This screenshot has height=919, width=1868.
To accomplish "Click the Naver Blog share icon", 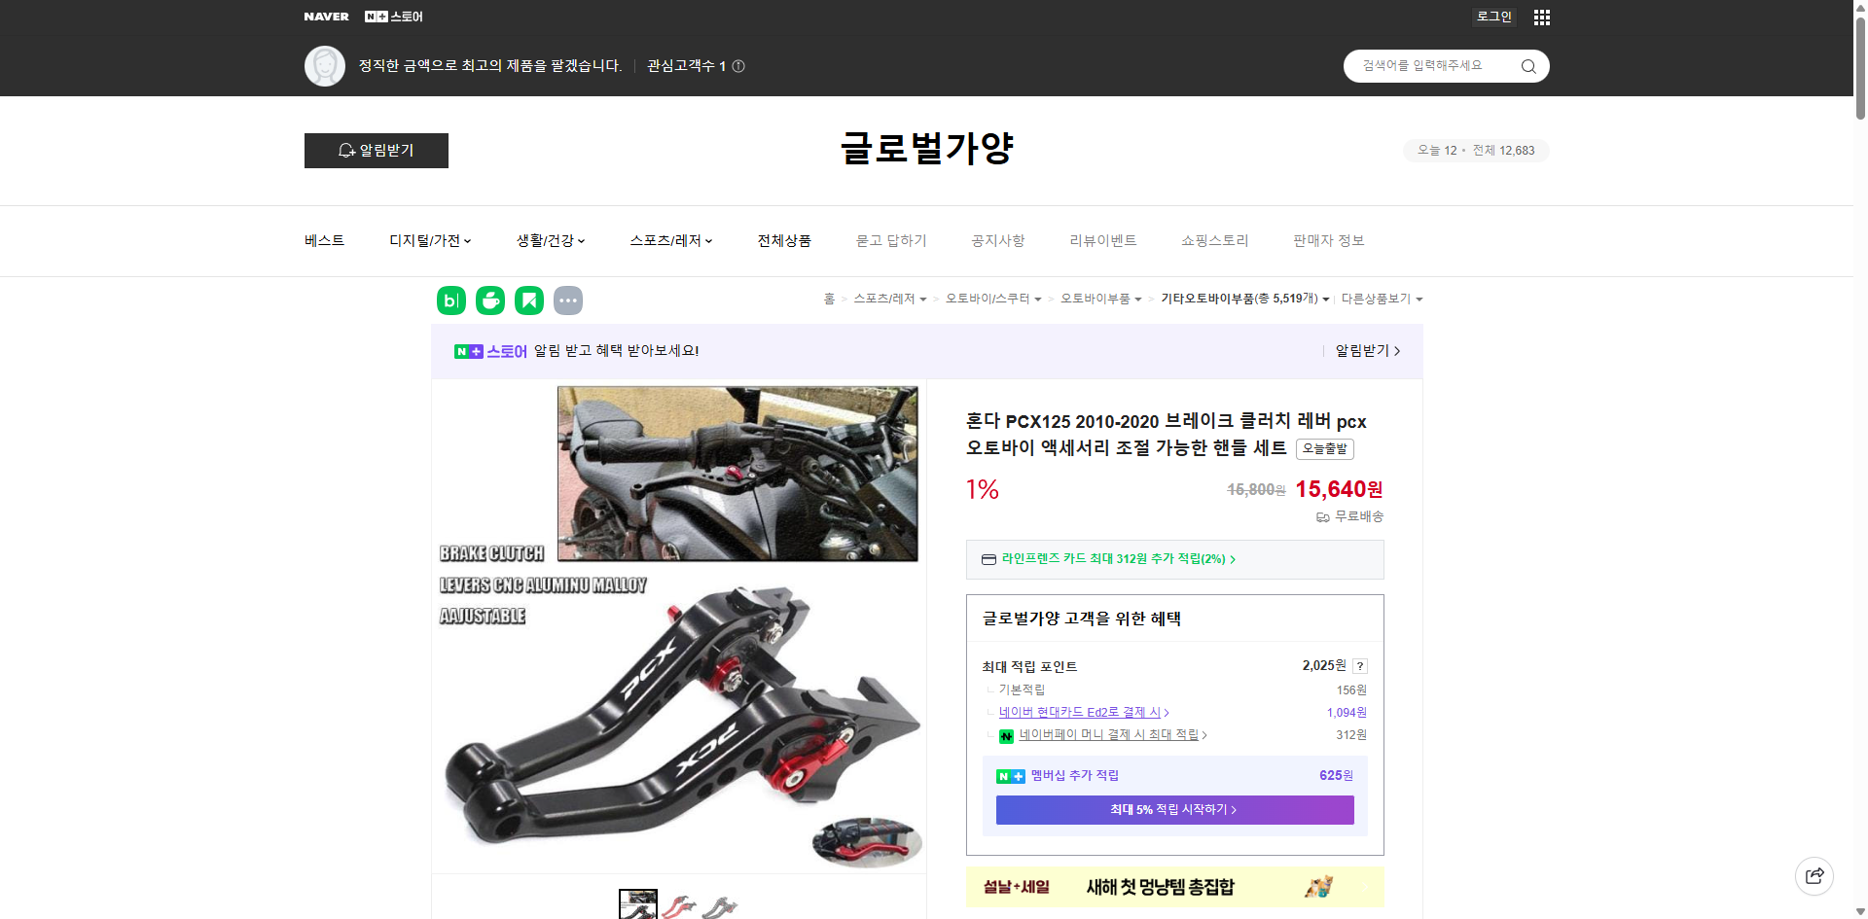I will tap(450, 300).
